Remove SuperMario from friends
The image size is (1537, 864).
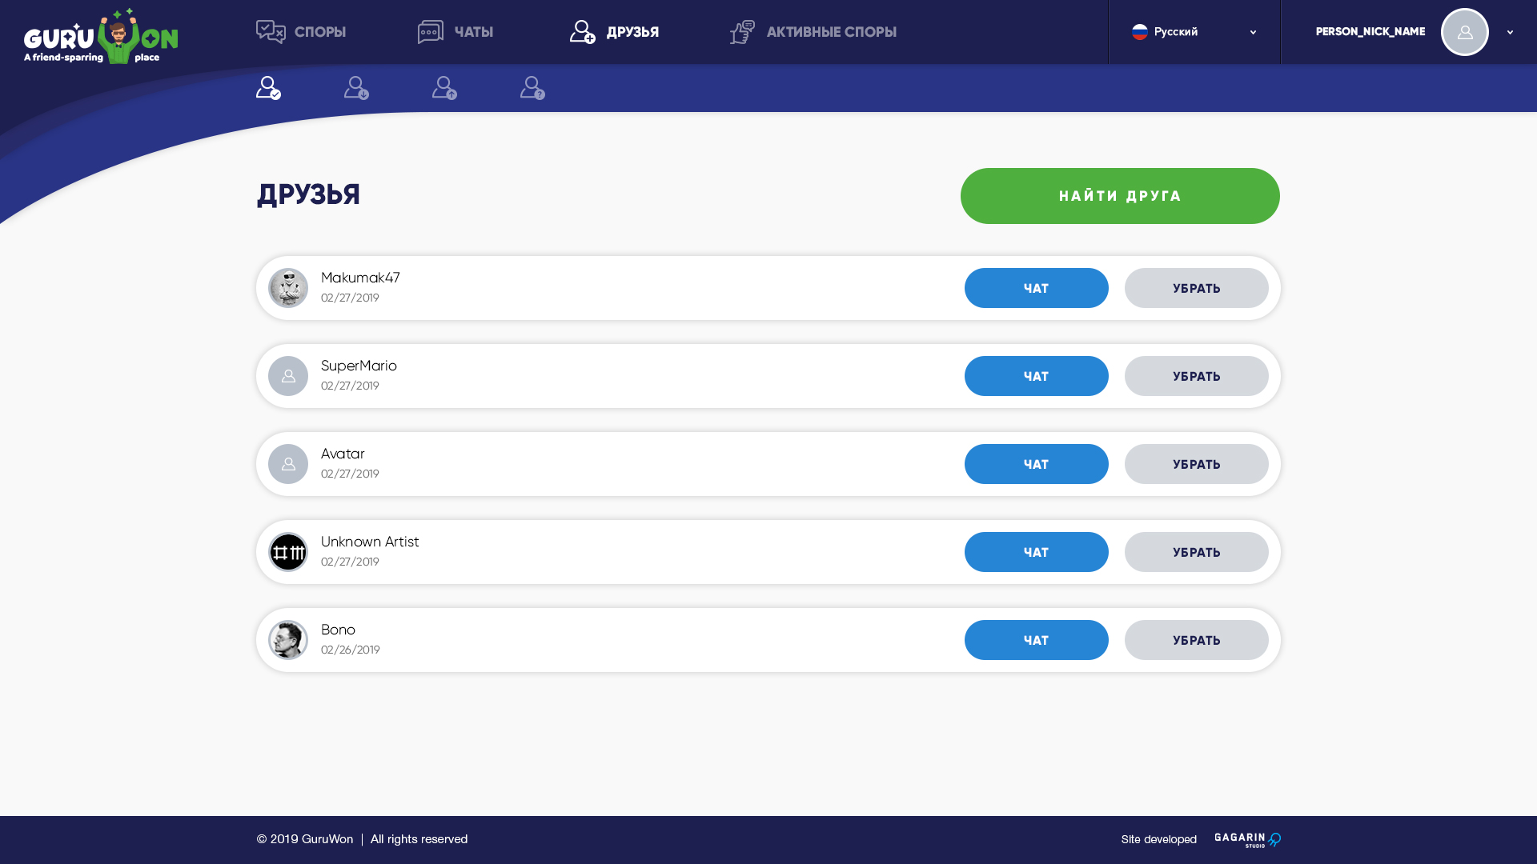coord(1196,376)
